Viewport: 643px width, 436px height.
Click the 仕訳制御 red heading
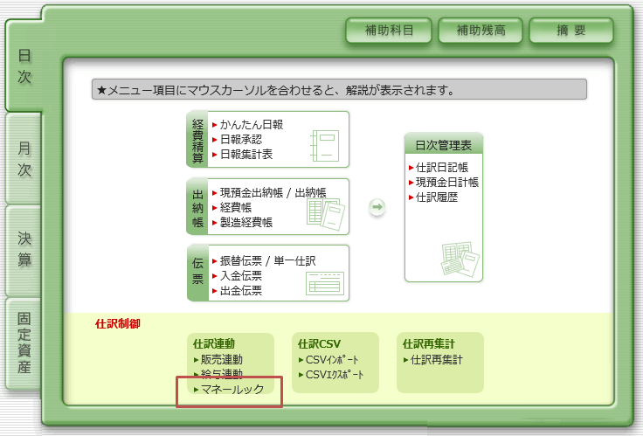coord(118,323)
